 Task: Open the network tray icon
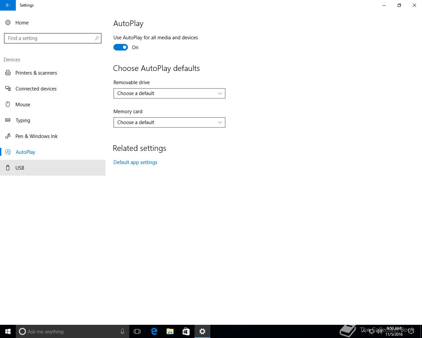[x=372, y=331]
